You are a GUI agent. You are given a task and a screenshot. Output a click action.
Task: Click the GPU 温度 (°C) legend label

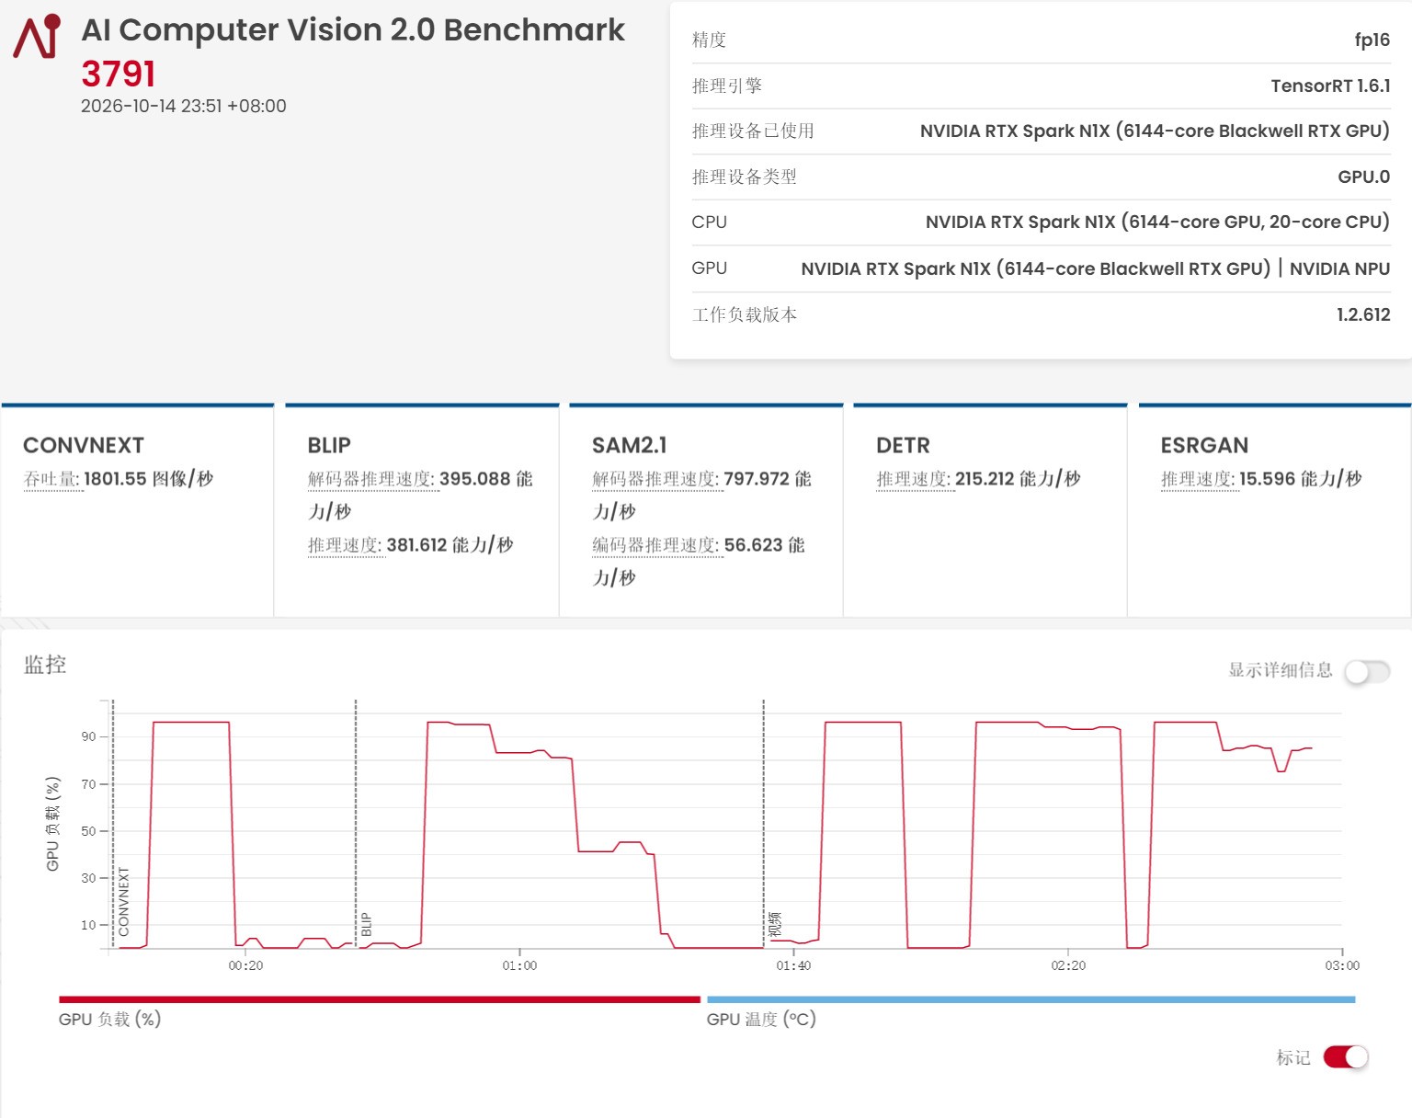pyautogui.click(x=761, y=1019)
